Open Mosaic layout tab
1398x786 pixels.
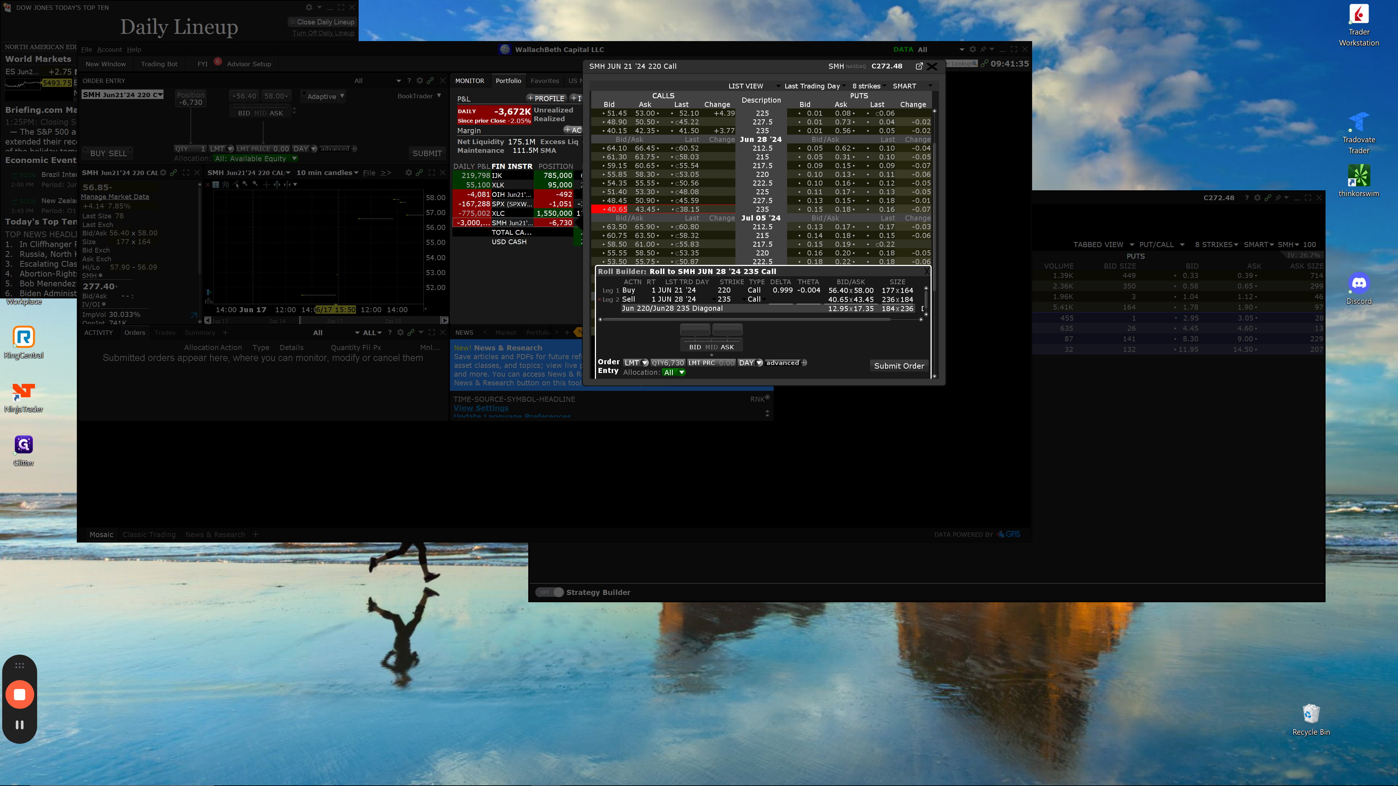(x=102, y=534)
